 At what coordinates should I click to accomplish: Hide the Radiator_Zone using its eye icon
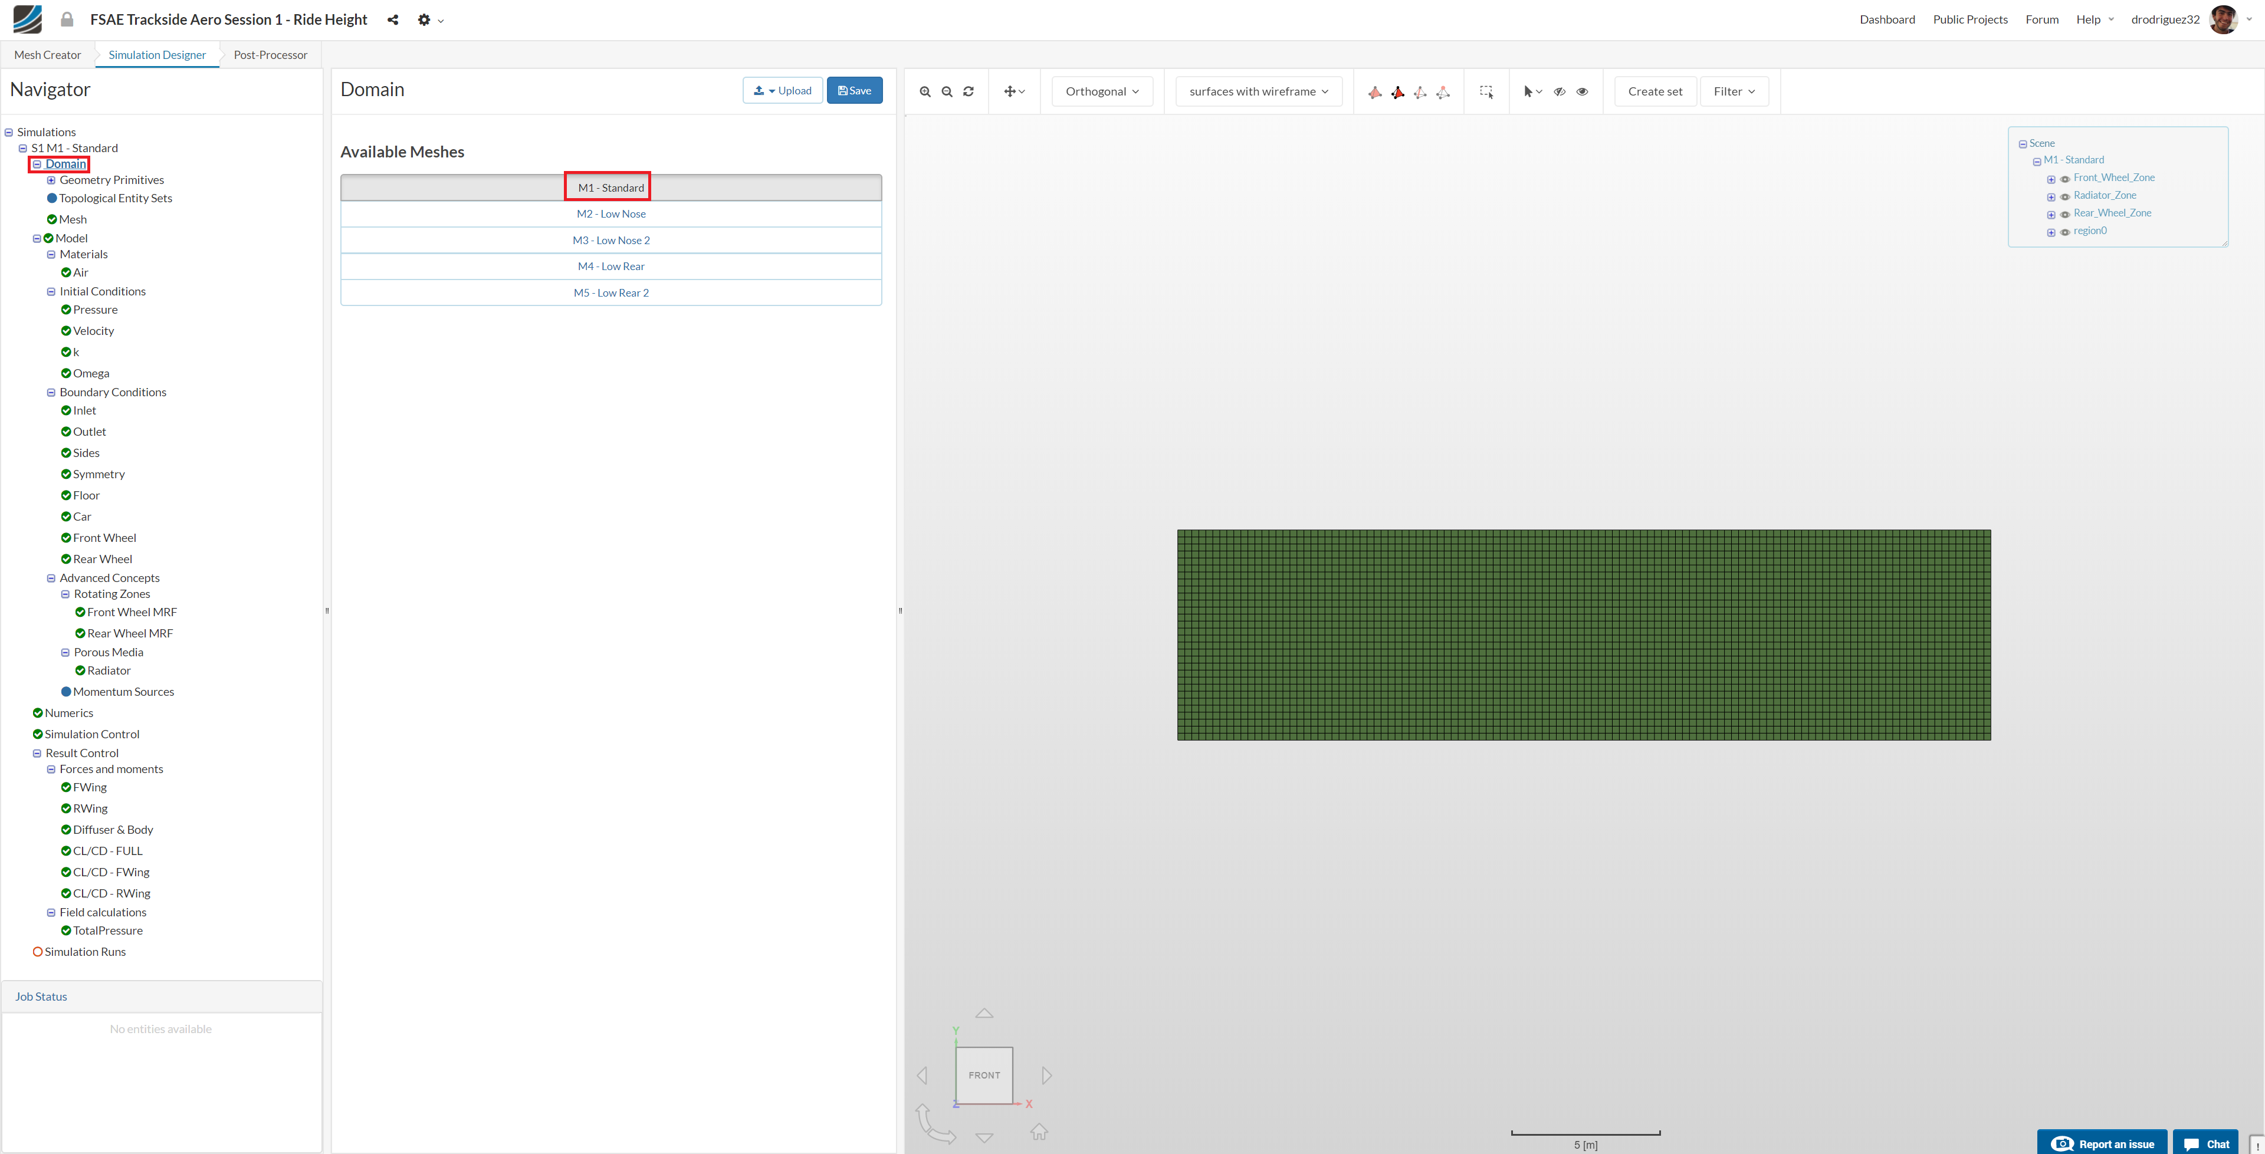tap(2064, 197)
